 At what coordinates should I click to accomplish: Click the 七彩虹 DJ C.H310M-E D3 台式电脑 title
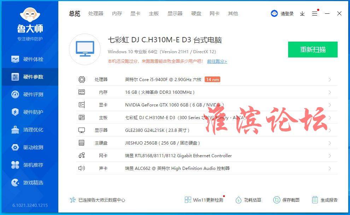[165, 40]
